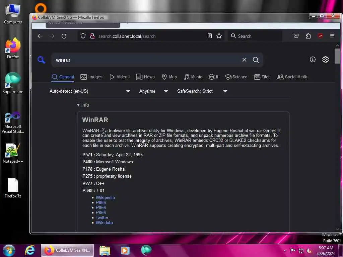The image size is (343, 257).
Task: Submit search with the magnifier button
Action: pyautogui.click(x=256, y=60)
